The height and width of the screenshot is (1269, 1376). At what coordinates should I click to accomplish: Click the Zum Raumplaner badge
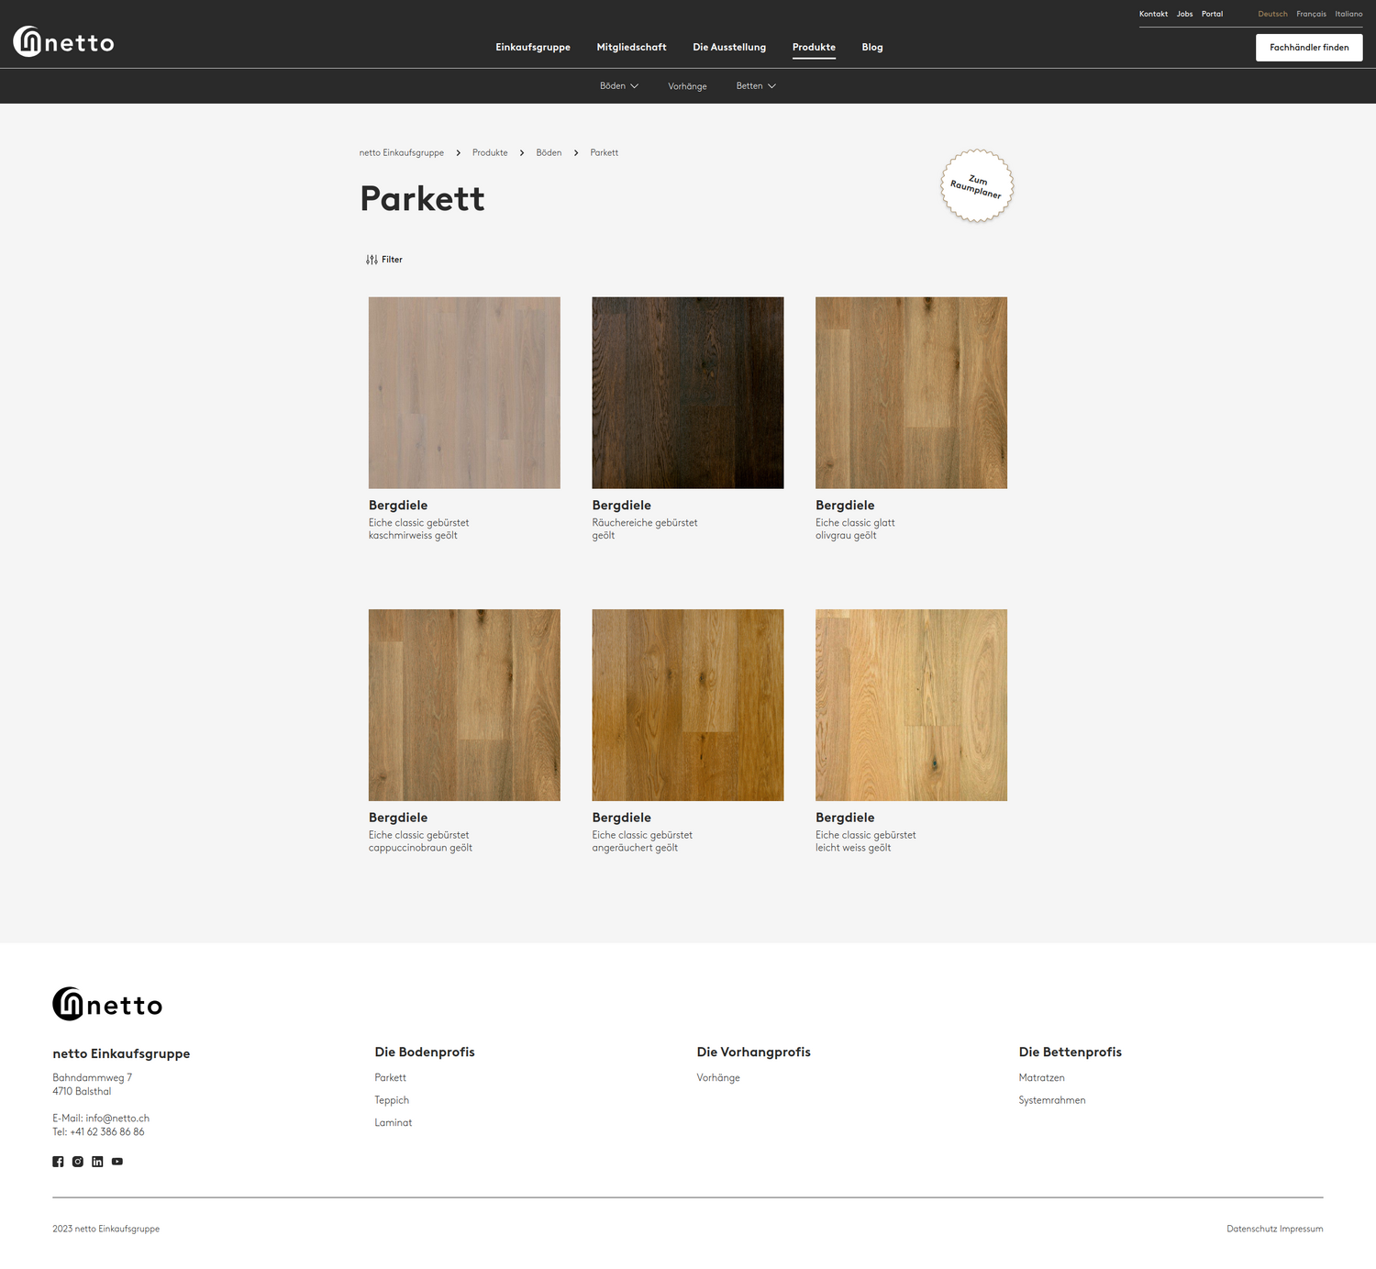(976, 186)
